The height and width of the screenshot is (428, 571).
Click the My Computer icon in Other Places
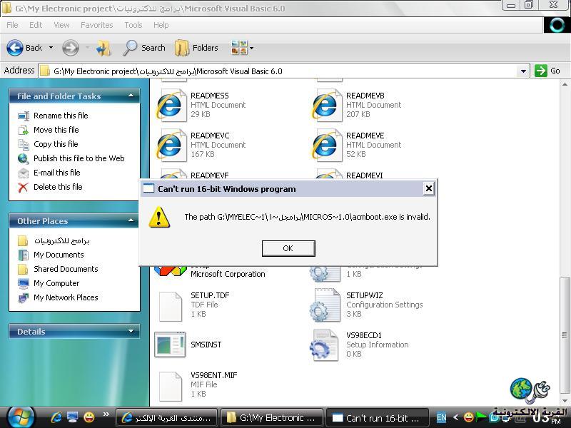coord(24,283)
